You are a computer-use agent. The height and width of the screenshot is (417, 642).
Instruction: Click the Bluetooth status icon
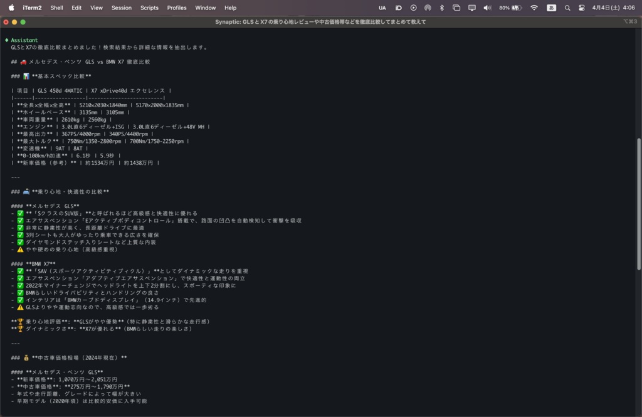(441, 8)
